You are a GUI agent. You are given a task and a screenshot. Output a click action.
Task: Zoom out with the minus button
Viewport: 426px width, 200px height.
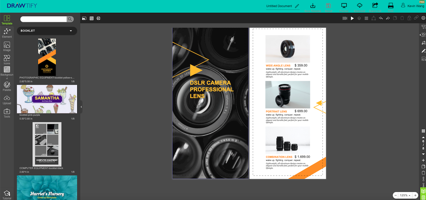(x=396, y=195)
